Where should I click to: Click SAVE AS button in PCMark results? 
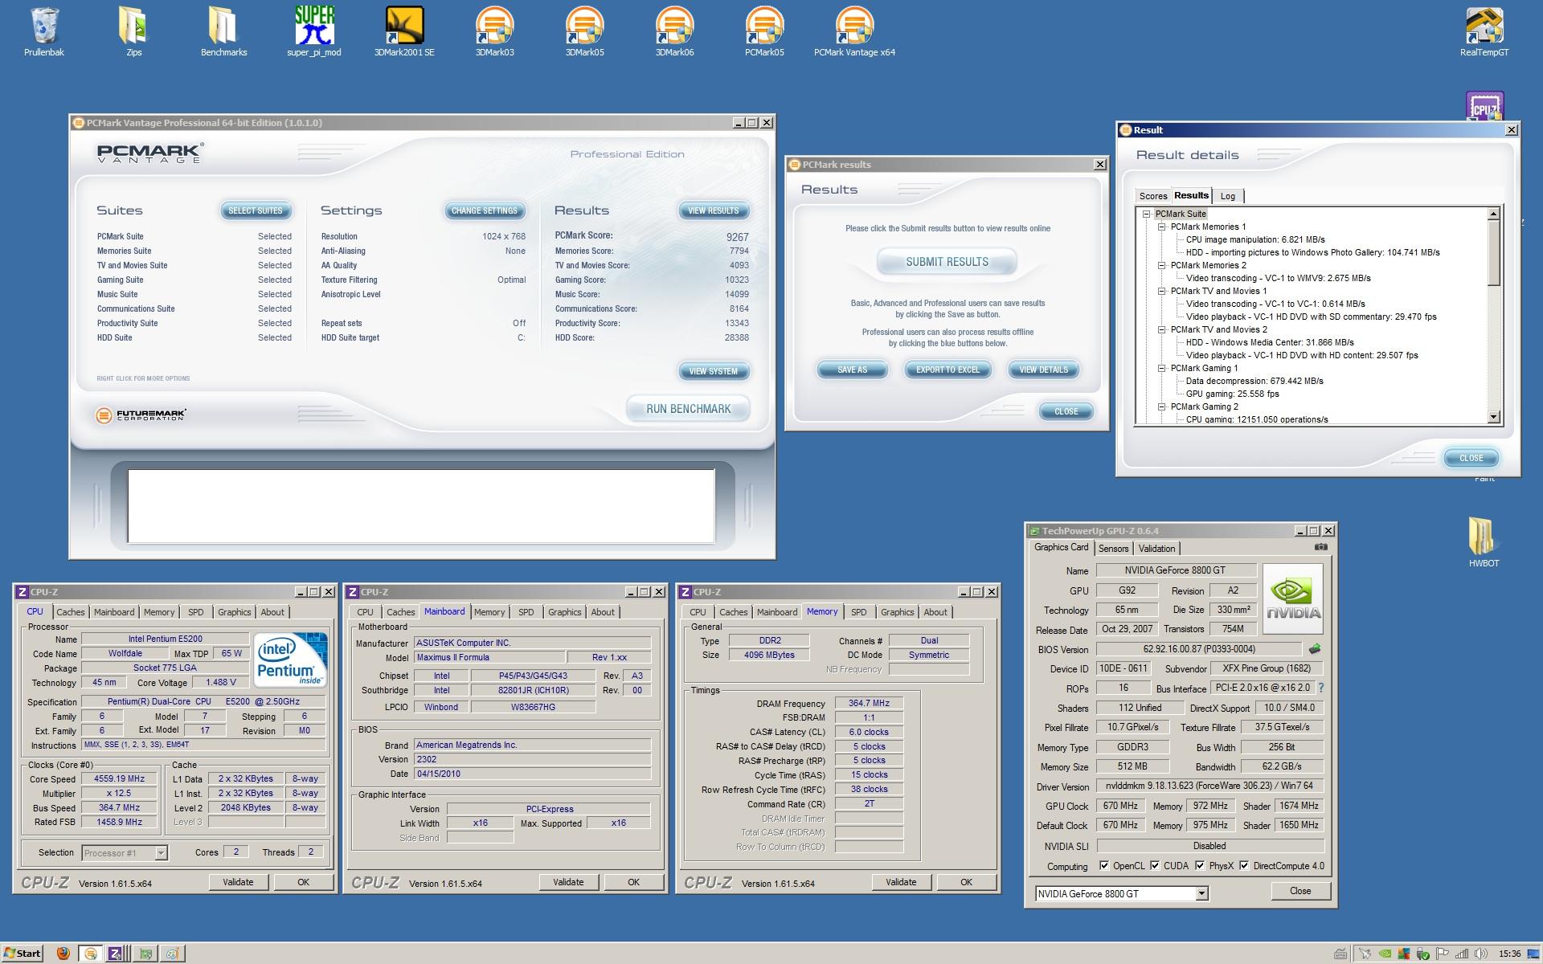852,370
